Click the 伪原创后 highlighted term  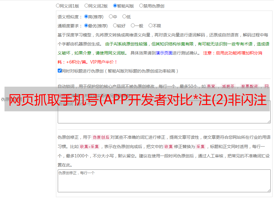pyautogui.click(x=101, y=137)
